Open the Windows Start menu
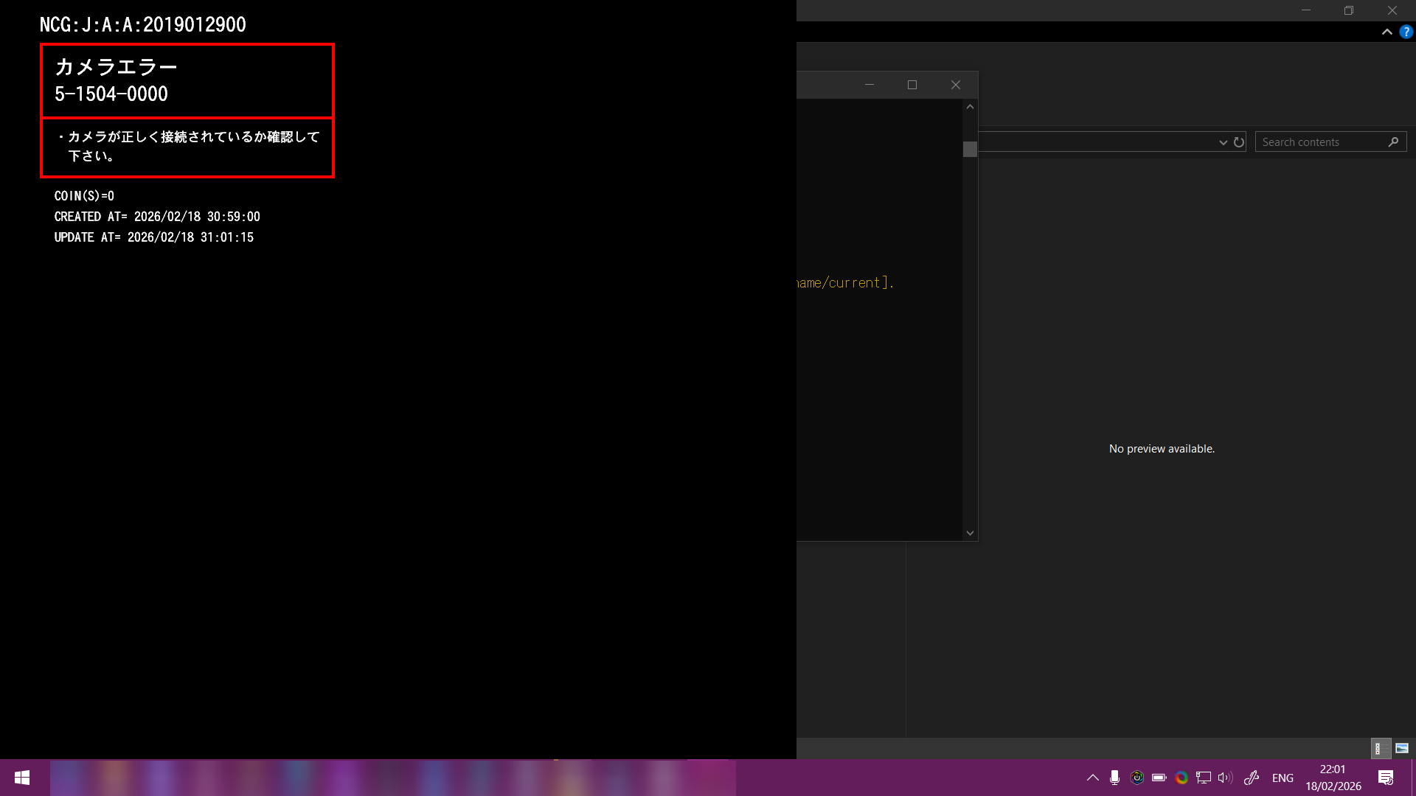Screen dimensions: 1416x796 22,778
